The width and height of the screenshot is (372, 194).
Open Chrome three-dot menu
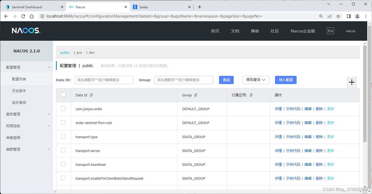click(366, 16)
